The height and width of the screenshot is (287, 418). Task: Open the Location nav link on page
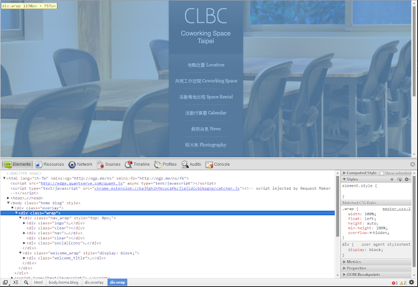coord(206,65)
